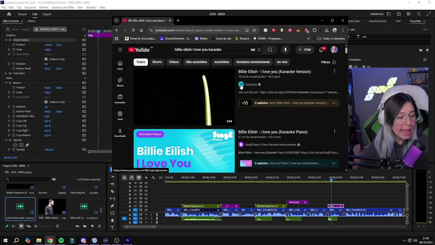The height and width of the screenshot is (245, 435).
Task: Select the Pen tool in timeline toolbox
Action: 112,206
